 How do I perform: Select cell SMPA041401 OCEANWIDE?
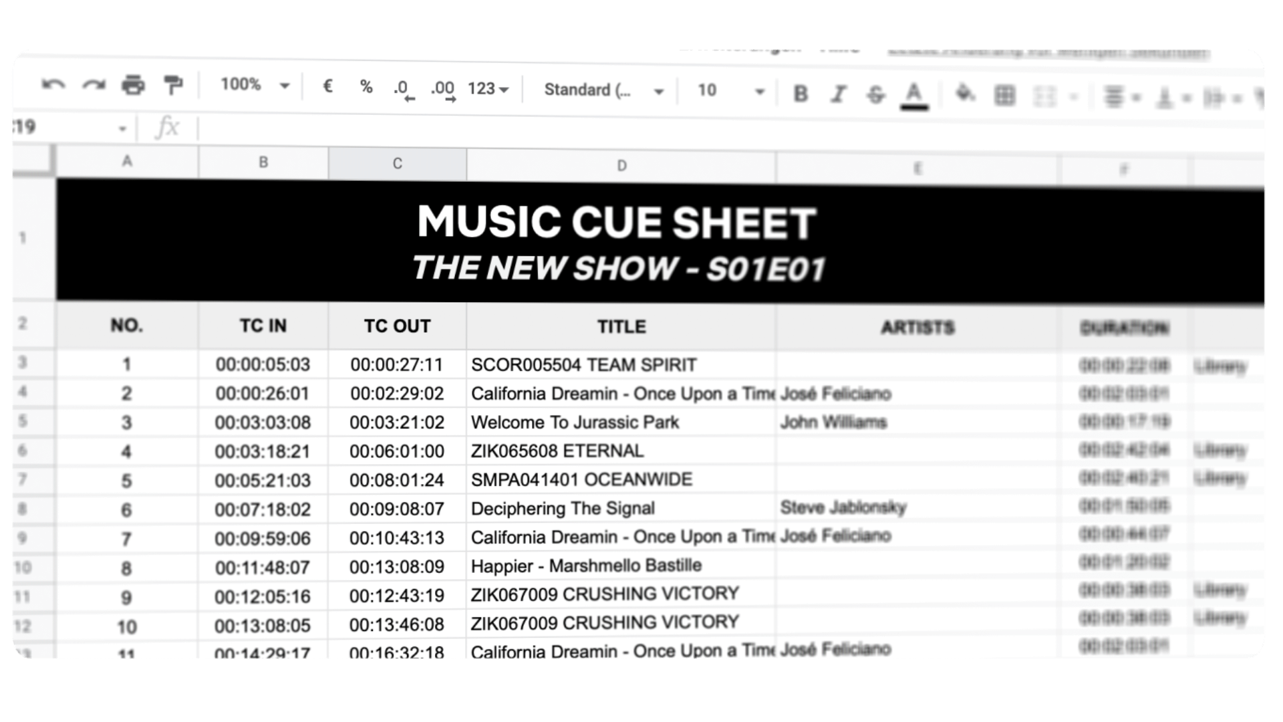point(621,480)
